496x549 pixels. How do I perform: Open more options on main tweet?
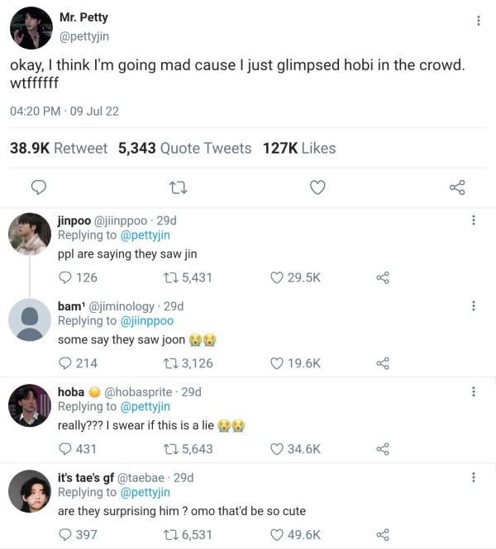(x=479, y=21)
